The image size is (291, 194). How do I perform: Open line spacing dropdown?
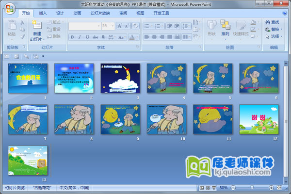click(186, 26)
